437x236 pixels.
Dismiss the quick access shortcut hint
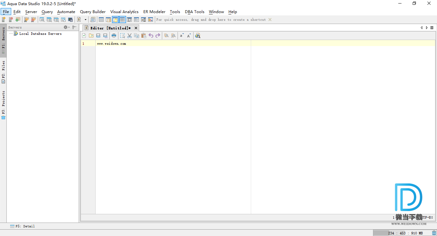tap(270, 20)
